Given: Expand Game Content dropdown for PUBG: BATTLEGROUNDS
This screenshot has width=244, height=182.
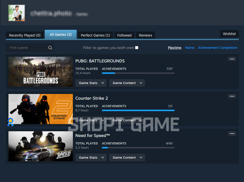Looking at the screenshot, I should tap(127, 83).
